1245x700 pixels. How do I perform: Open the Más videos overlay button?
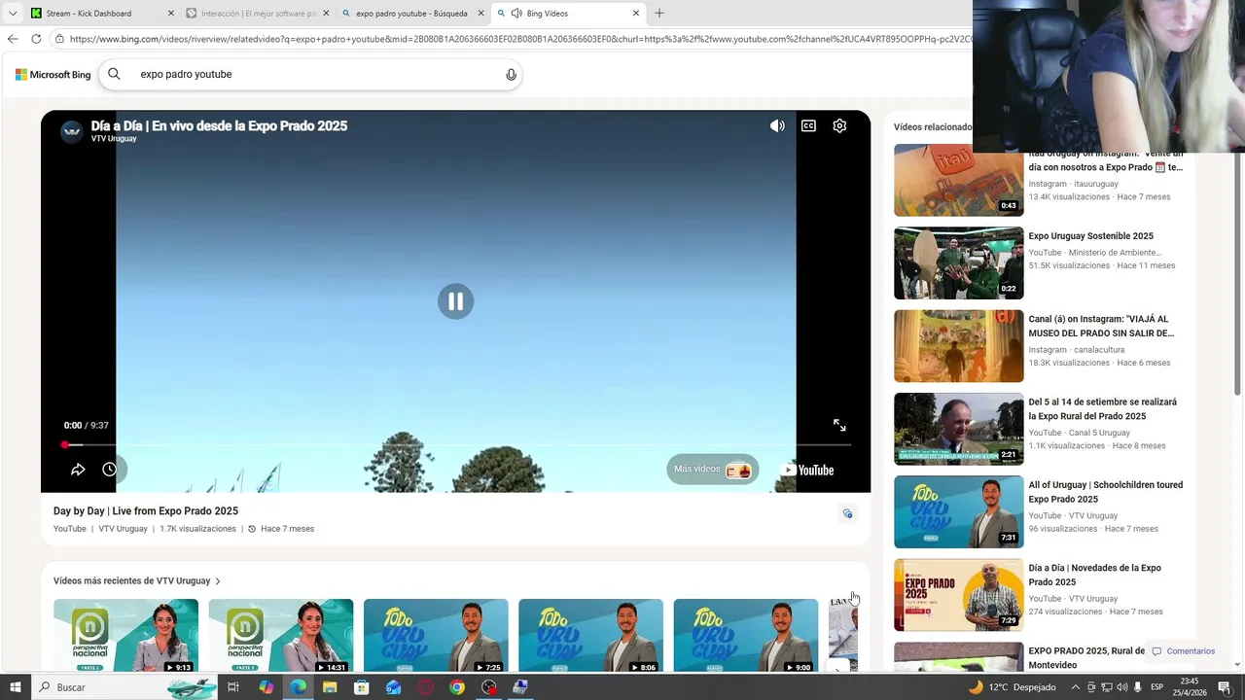click(x=712, y=470)
